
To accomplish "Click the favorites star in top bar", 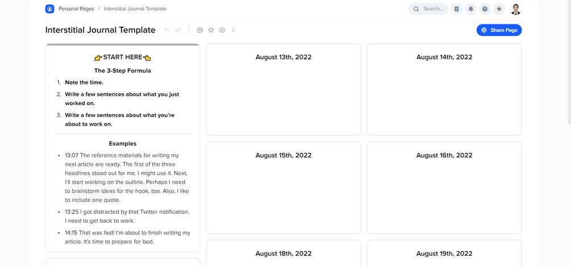I will tap(499, 9).
